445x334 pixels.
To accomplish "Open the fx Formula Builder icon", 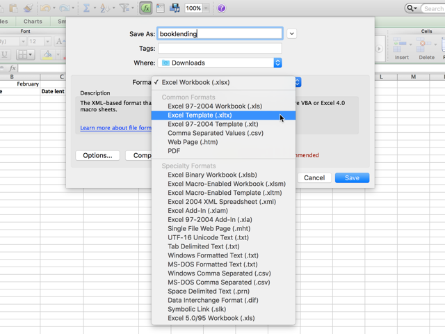I will (x=146, y=8).
